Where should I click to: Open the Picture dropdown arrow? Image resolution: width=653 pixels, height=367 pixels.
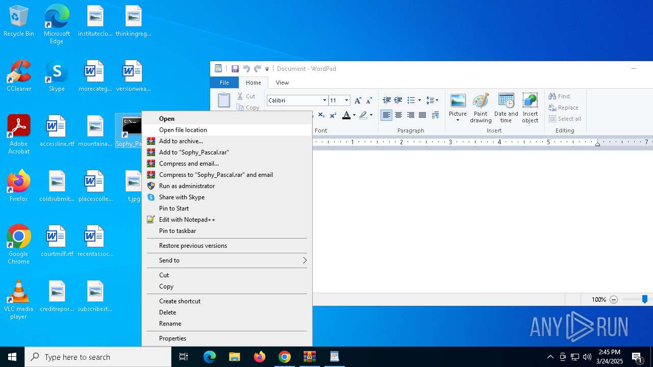pos(458,120)
